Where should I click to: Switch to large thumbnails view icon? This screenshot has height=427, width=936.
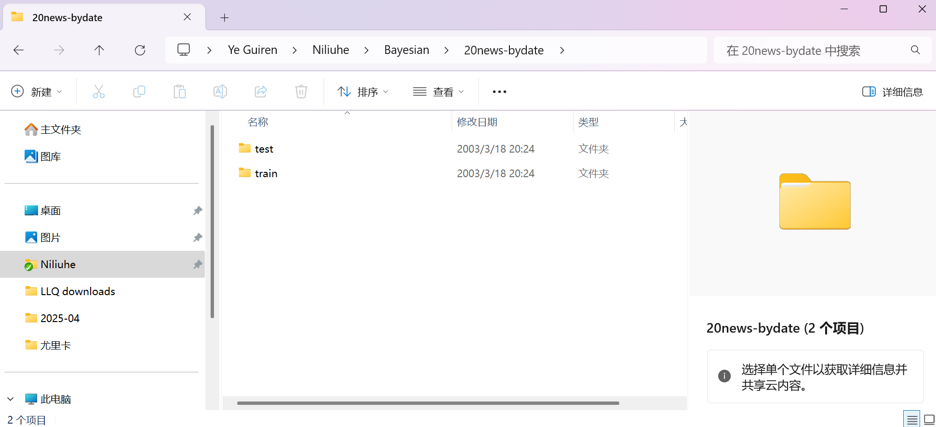pyautogui.click(x=929, y=420)
